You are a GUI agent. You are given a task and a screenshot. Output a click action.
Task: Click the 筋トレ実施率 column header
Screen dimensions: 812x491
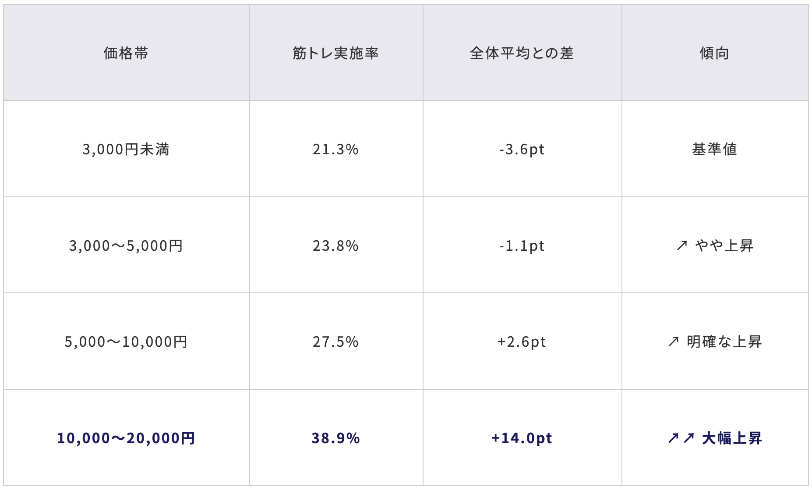[335, 53]
